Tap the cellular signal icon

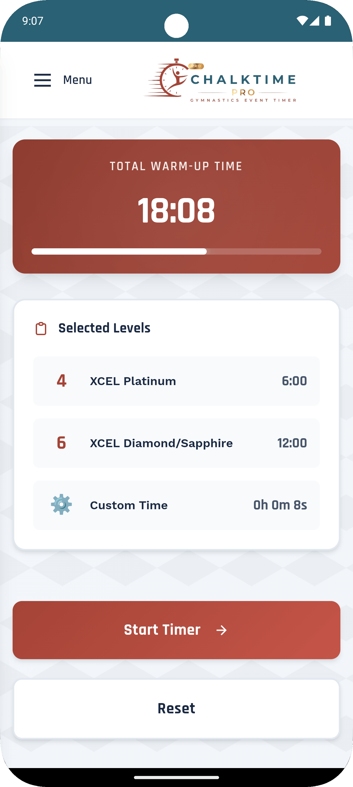[x=315, y=21]
